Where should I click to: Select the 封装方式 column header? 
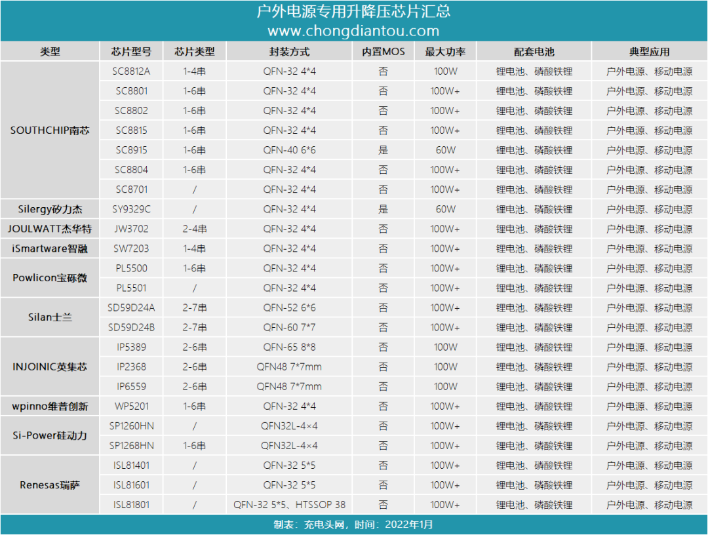click(290, 52)
